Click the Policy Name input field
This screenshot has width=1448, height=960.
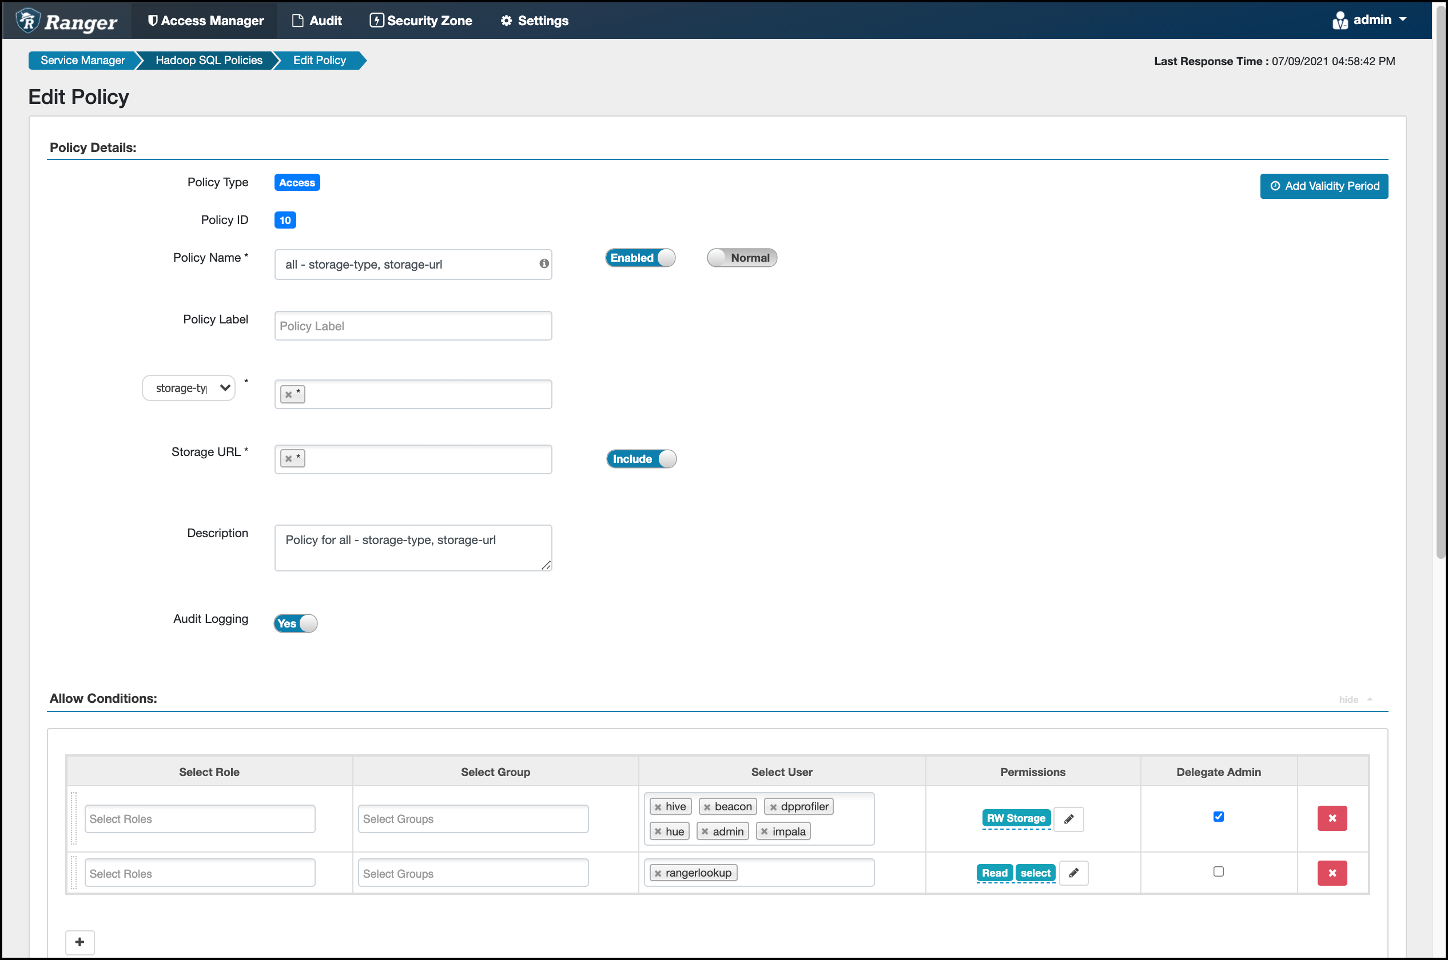413,263
